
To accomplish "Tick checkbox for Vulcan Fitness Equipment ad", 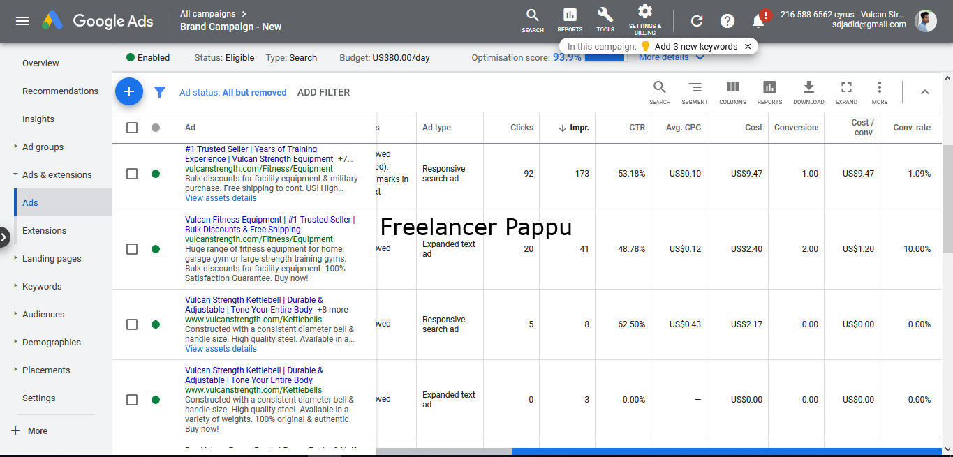I will point(132,249).
